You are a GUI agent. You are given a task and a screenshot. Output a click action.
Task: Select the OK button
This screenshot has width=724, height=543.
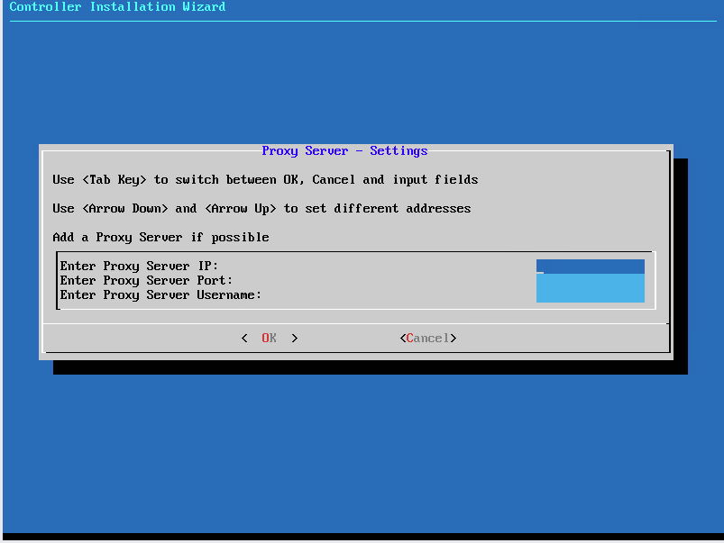pyautogui.click(x=270, y=339)
